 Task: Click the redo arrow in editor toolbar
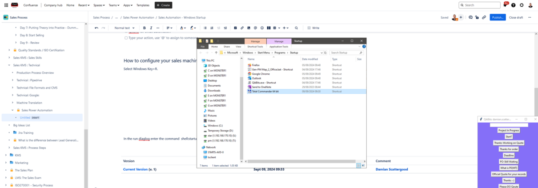(104, 28)
